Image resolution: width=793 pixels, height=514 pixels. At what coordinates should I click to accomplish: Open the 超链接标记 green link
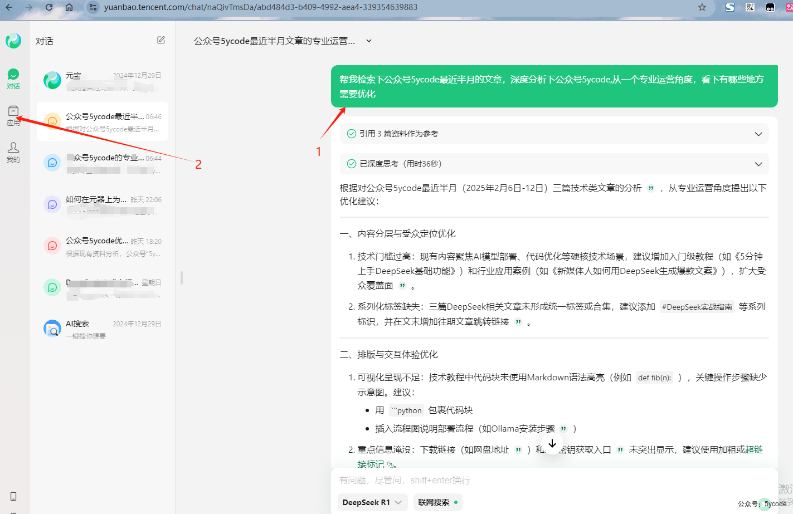click(x=753, y=449)
